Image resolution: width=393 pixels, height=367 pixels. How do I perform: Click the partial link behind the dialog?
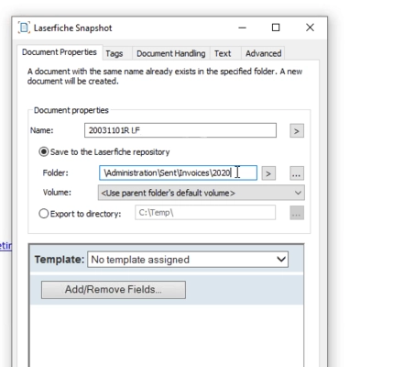tap(5, 246)
